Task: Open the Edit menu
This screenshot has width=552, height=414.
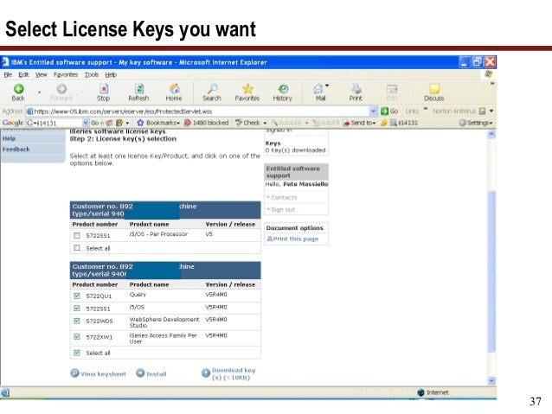Action: [x=23, y=74]
